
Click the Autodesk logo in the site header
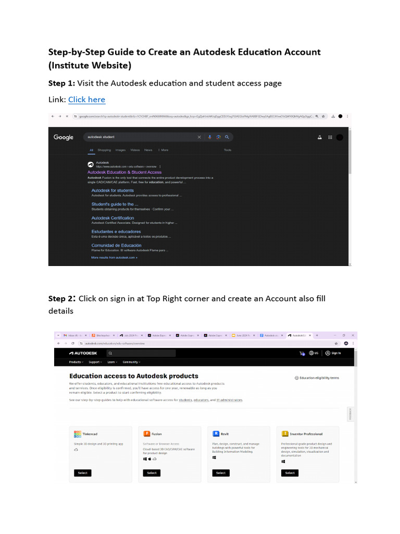point(83,353)
